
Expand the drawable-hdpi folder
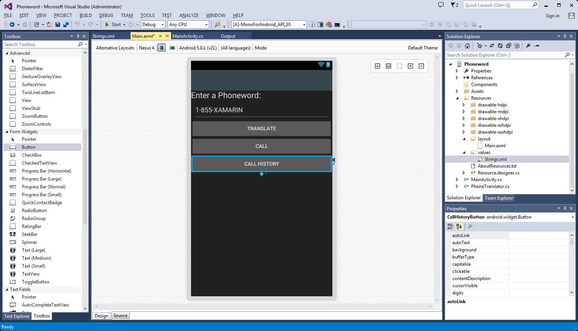click(464, 105)
